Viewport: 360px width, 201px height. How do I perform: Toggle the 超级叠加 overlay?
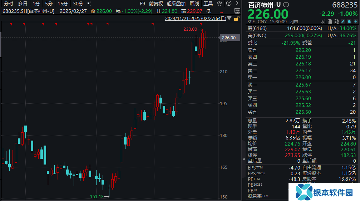(x=176, y=4)
